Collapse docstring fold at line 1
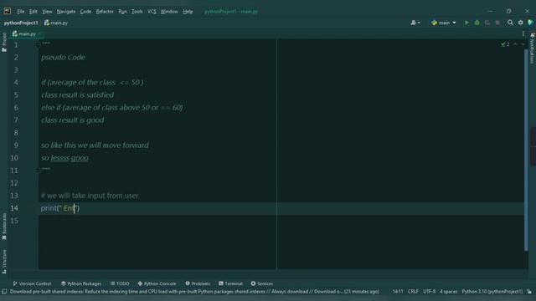This screenshot has height=301, width=536. (x=39, y=44)
